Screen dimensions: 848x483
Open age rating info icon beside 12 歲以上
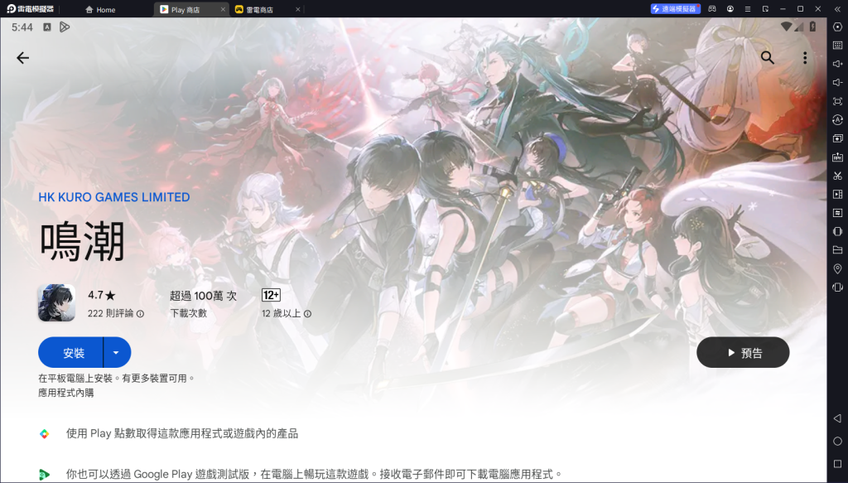(x=308, y=314)
